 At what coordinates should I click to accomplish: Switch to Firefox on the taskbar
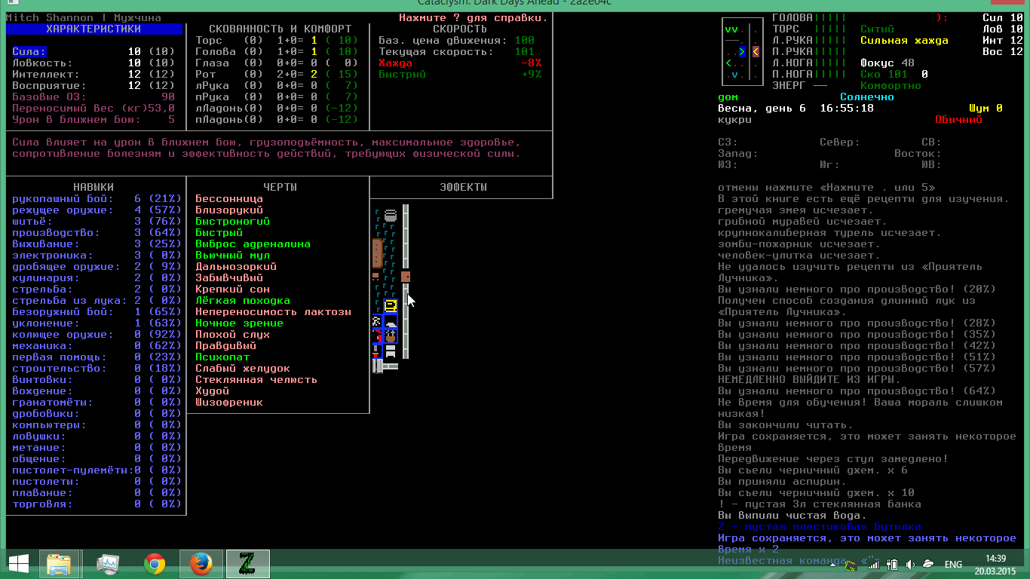tap(200, 563)
